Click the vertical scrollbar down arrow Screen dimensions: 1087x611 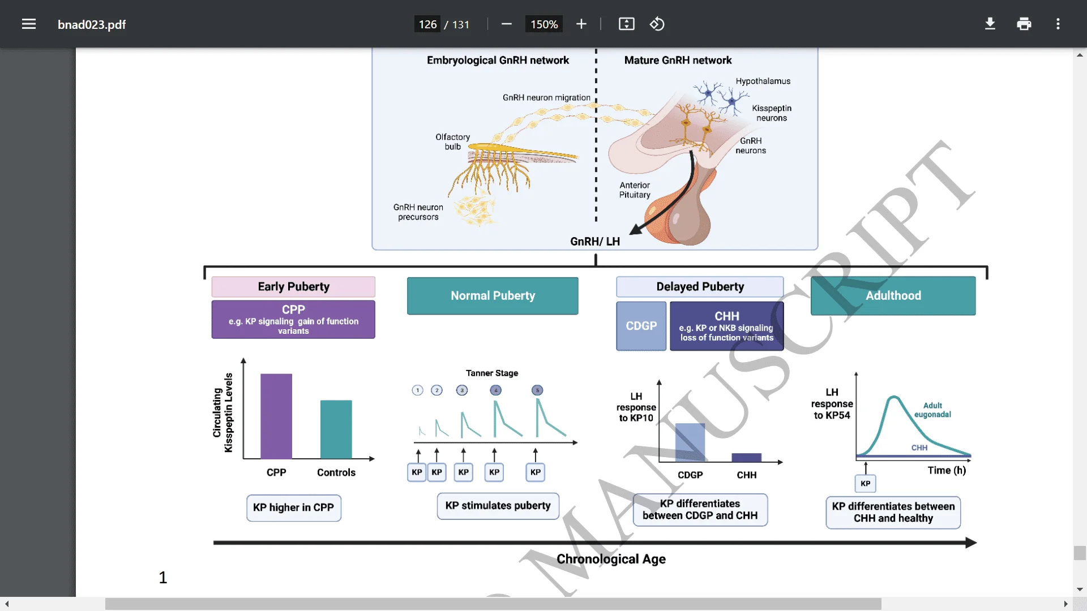pos(1080,590)
